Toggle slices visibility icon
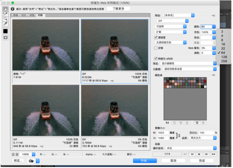 (5, 38)
